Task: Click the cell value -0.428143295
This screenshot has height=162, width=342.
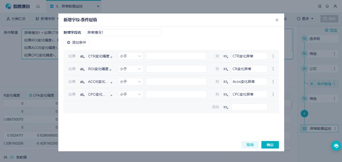Action: click(x=46, y=143)
